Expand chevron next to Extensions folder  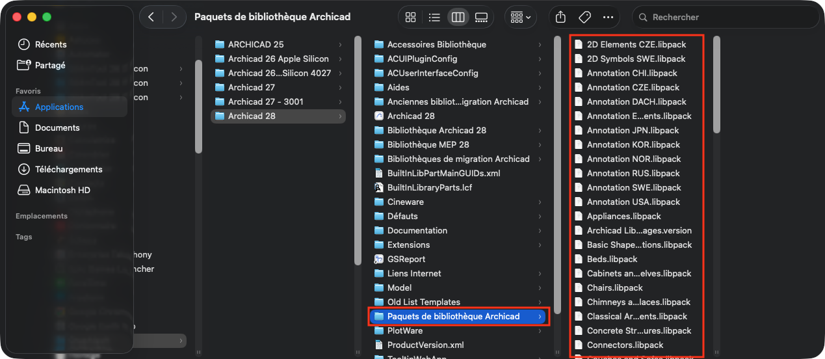pos(540,245)
